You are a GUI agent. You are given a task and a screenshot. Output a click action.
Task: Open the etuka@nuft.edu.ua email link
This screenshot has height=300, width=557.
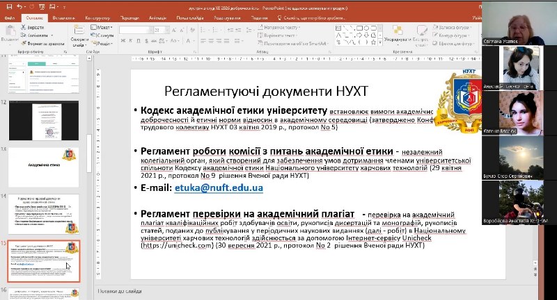click(x=219, y=188)
